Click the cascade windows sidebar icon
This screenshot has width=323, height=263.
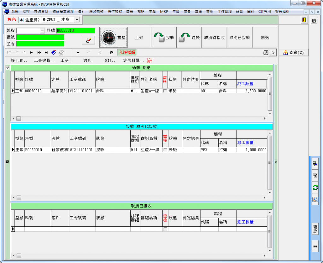coord(315,164)
